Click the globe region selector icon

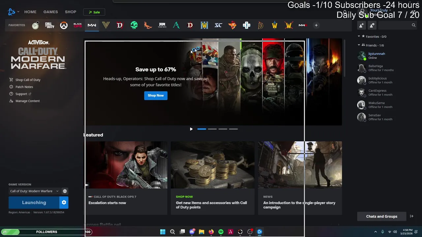pos(65,191)
